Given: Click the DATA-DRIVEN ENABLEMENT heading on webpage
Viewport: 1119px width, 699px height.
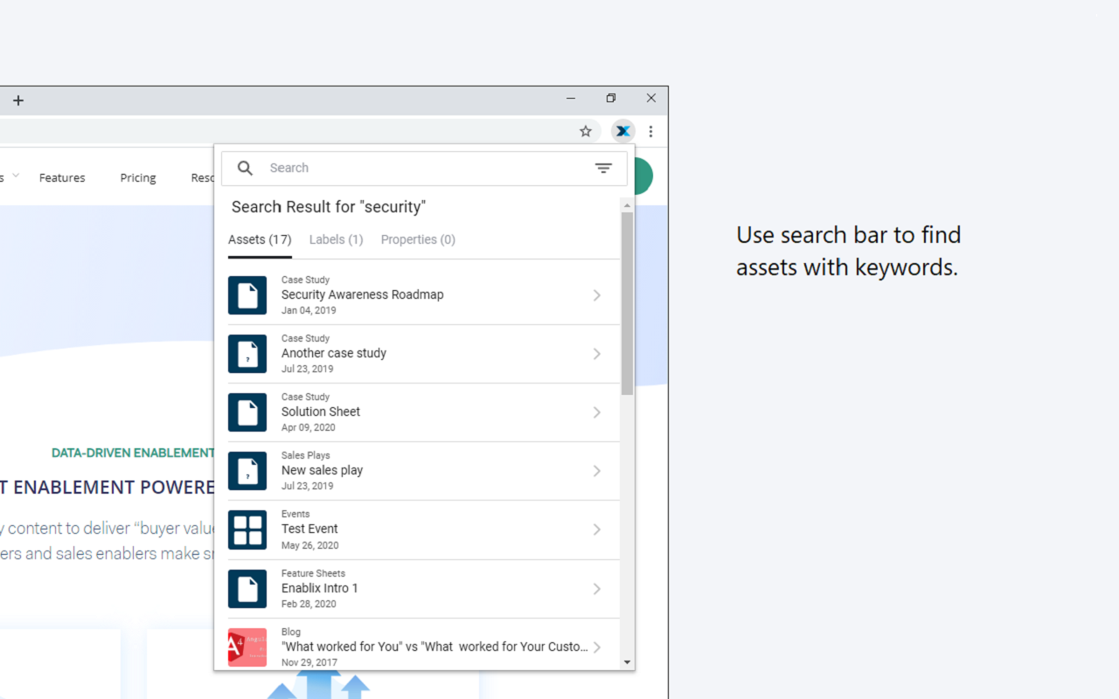Looking at the screenshot, I should pos(133,453).
